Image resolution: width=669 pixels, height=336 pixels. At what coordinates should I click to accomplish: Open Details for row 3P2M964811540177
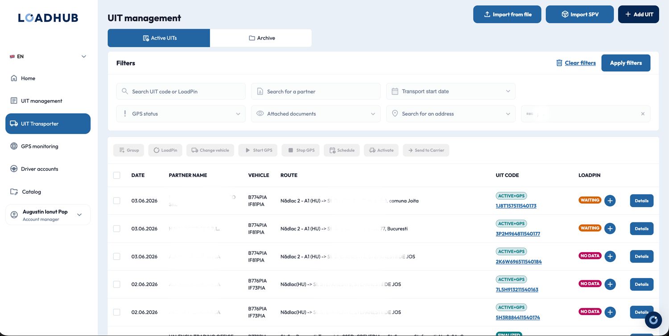642,229
